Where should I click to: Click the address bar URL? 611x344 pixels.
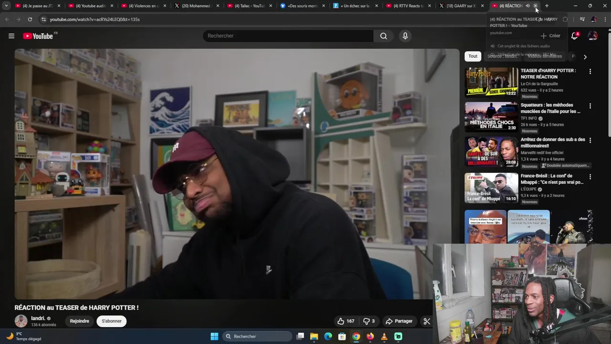pos(95,20)
